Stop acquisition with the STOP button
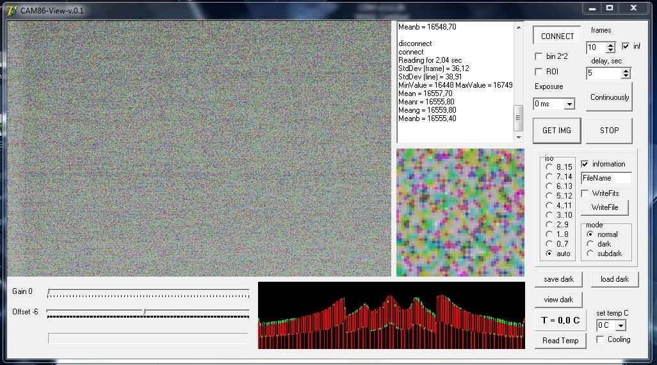The width and height of the screenshot is (657, 365). click(609, 131)
